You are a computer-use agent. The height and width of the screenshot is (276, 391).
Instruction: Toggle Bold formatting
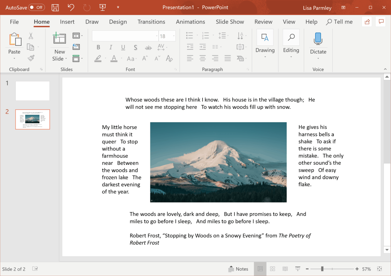click(98, 47)
